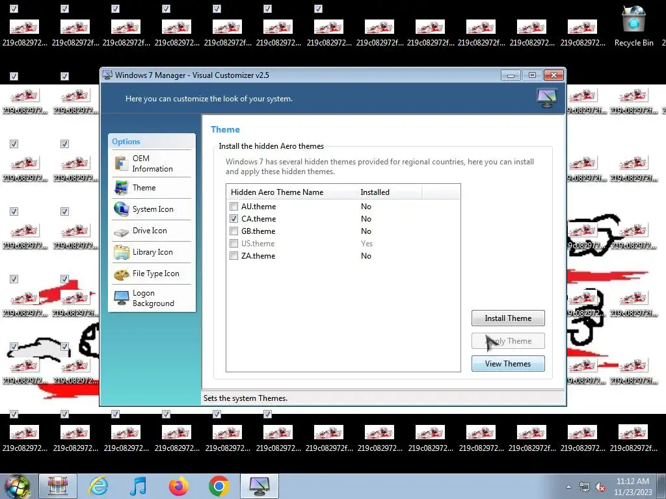Check the GB.theme checkbox
666x499 pixels.
coord(233,231)
